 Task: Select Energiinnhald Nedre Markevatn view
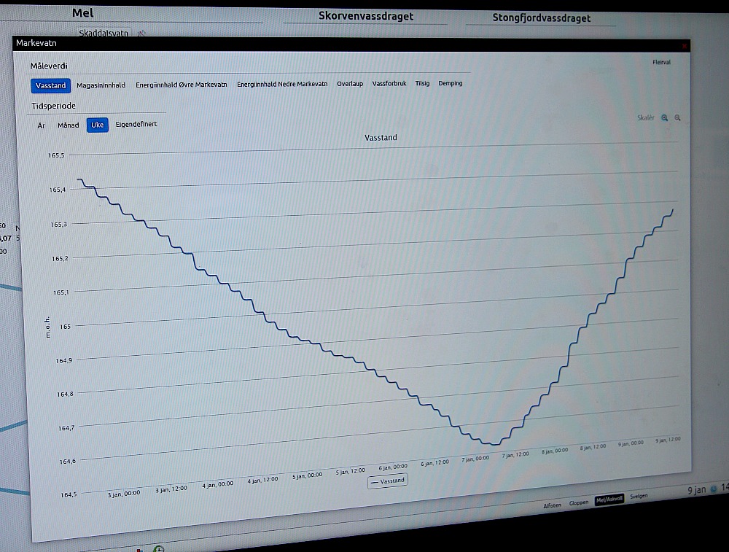[282, 85]
